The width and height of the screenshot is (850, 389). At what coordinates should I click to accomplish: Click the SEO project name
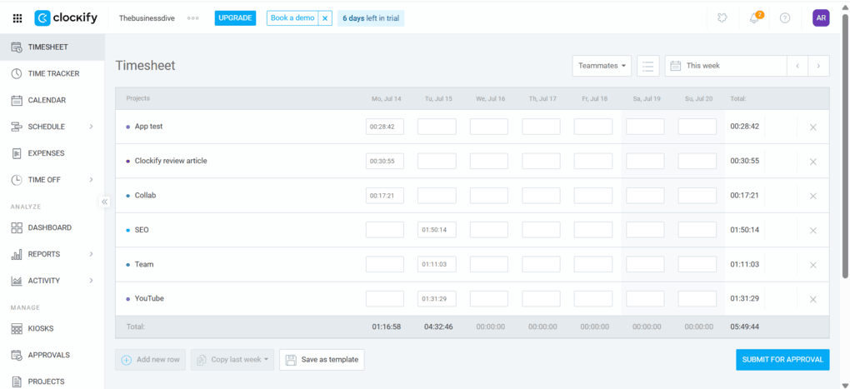[142, 230]
